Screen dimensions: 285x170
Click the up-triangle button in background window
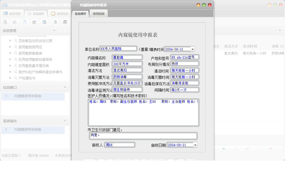pos(224,148)
